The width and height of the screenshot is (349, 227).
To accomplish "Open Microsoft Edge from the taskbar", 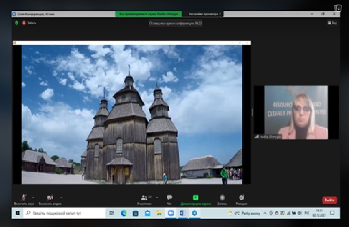I will [124, 213].
